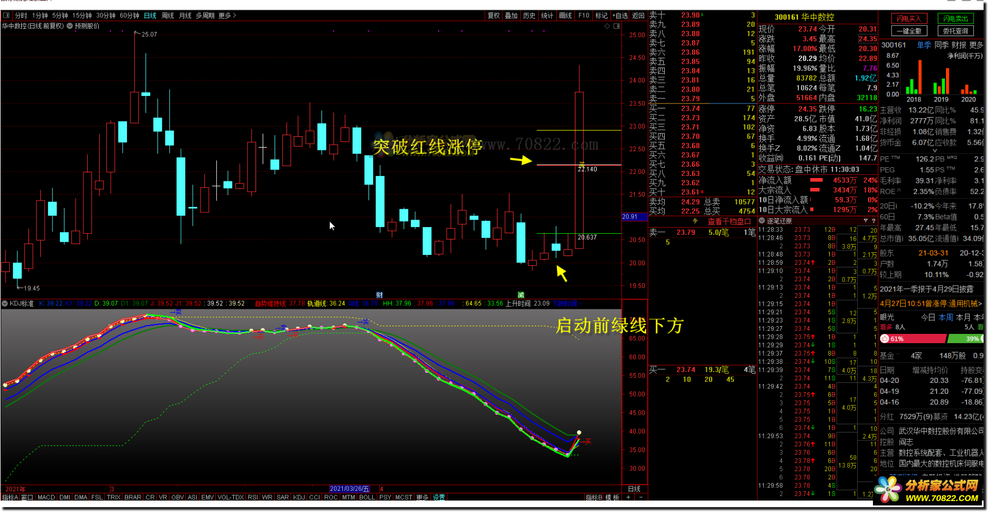Screen dimensions: 989x512
Task: Select 周线 weekly period
Action: [168, 16]
